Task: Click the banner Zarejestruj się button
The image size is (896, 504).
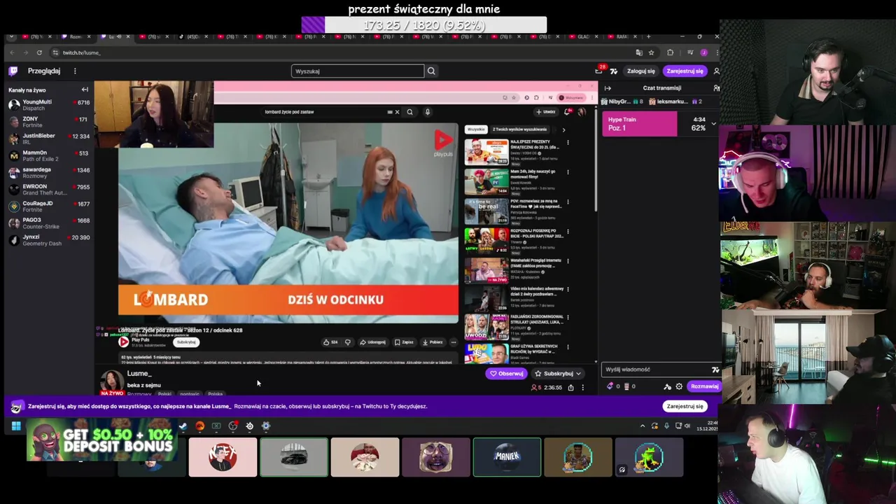Action: 685,406
